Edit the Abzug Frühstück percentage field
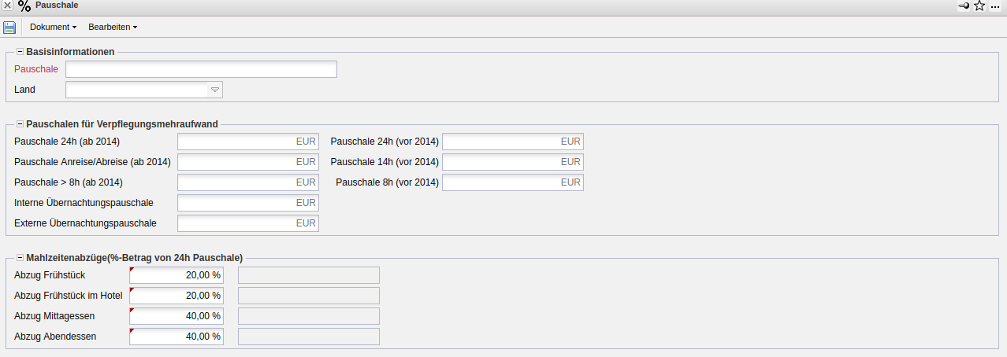The image size is (1007, 357). coord(176,275)
